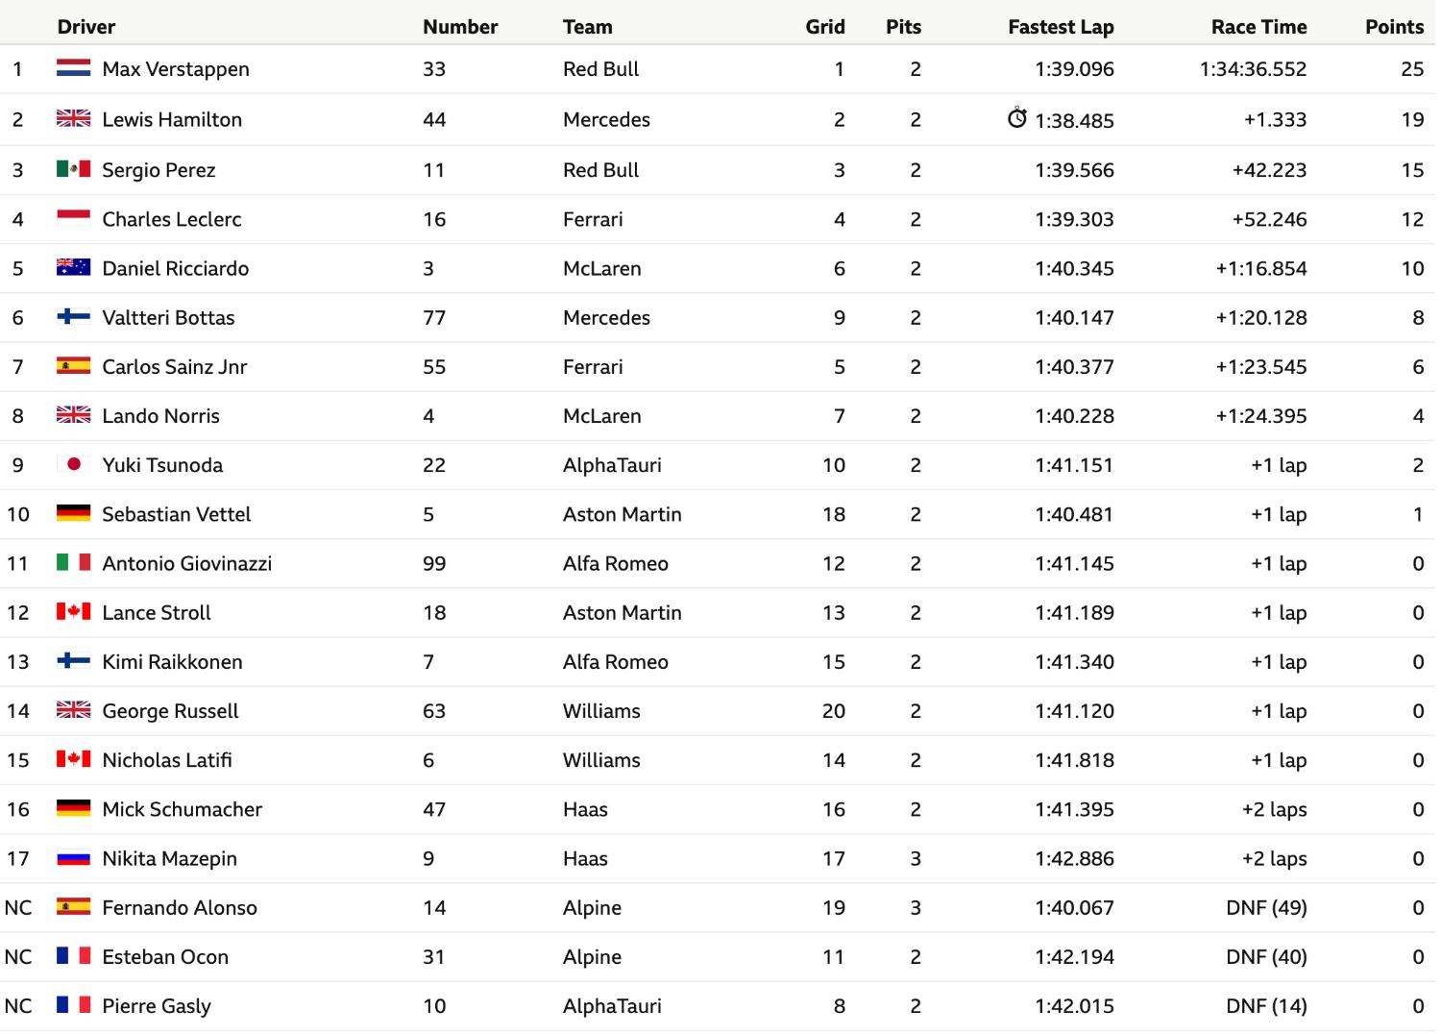
Task: Click the Russian flag beside Nikita Mazepin
Action: point(74,858)
